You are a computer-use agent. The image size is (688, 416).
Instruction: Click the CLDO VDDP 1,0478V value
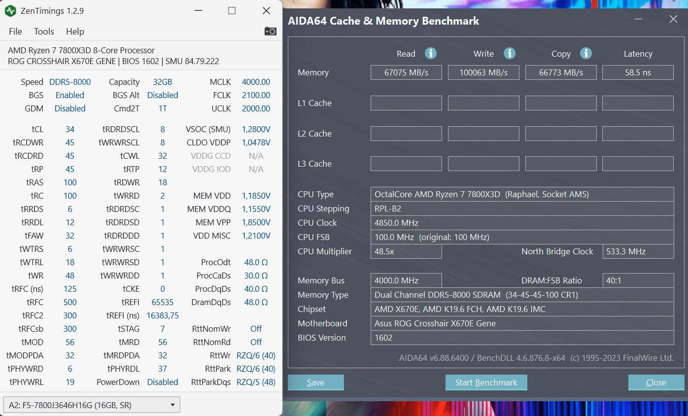(x=256, y=142)
